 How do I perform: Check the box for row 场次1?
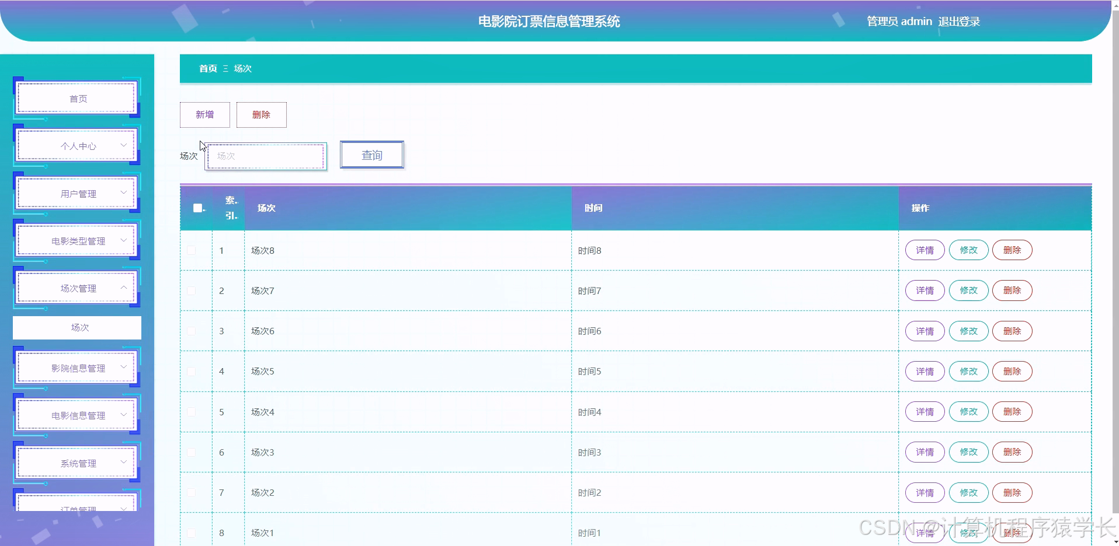tap(191, 533)
